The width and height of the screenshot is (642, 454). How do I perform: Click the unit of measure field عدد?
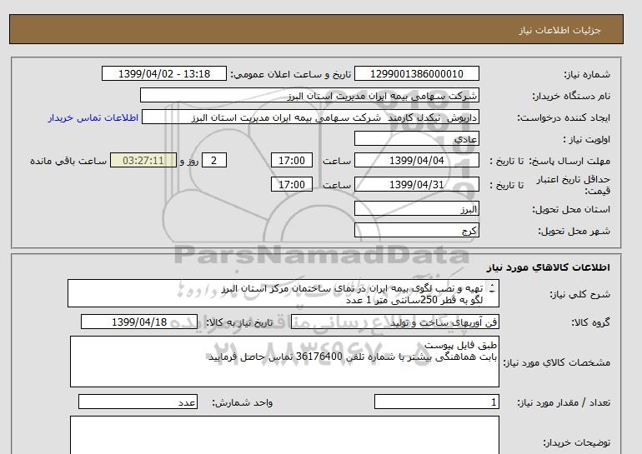[x=138, y=402]
